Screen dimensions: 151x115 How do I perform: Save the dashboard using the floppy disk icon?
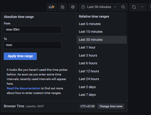62,7
